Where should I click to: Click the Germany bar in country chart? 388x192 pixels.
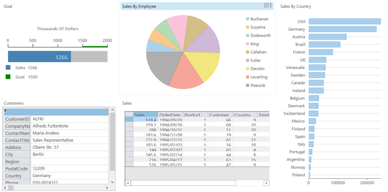coord(342,29)
